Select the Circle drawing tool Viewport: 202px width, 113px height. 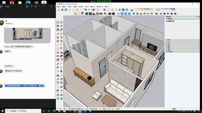point(58,41)
